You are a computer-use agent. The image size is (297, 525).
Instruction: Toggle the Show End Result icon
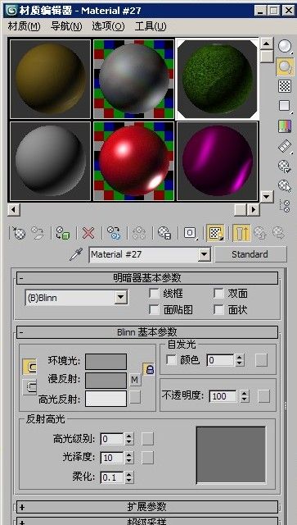pos(241,233)
